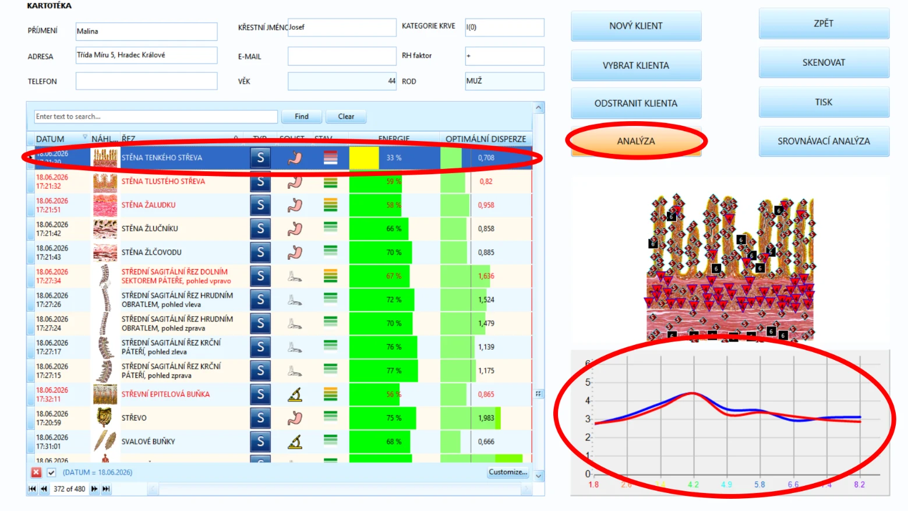This screenshot has width=908, height=511.
Task: Click the orange status icon for STĚNA ŽALUDKU
Action: pyautogui.click(x=330, y=205)
